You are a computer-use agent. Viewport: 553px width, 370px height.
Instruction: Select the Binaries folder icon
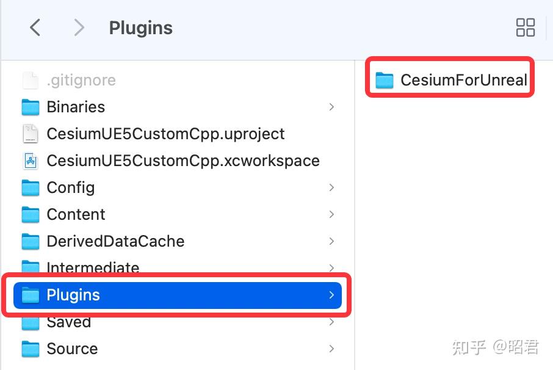coord(30,107)
